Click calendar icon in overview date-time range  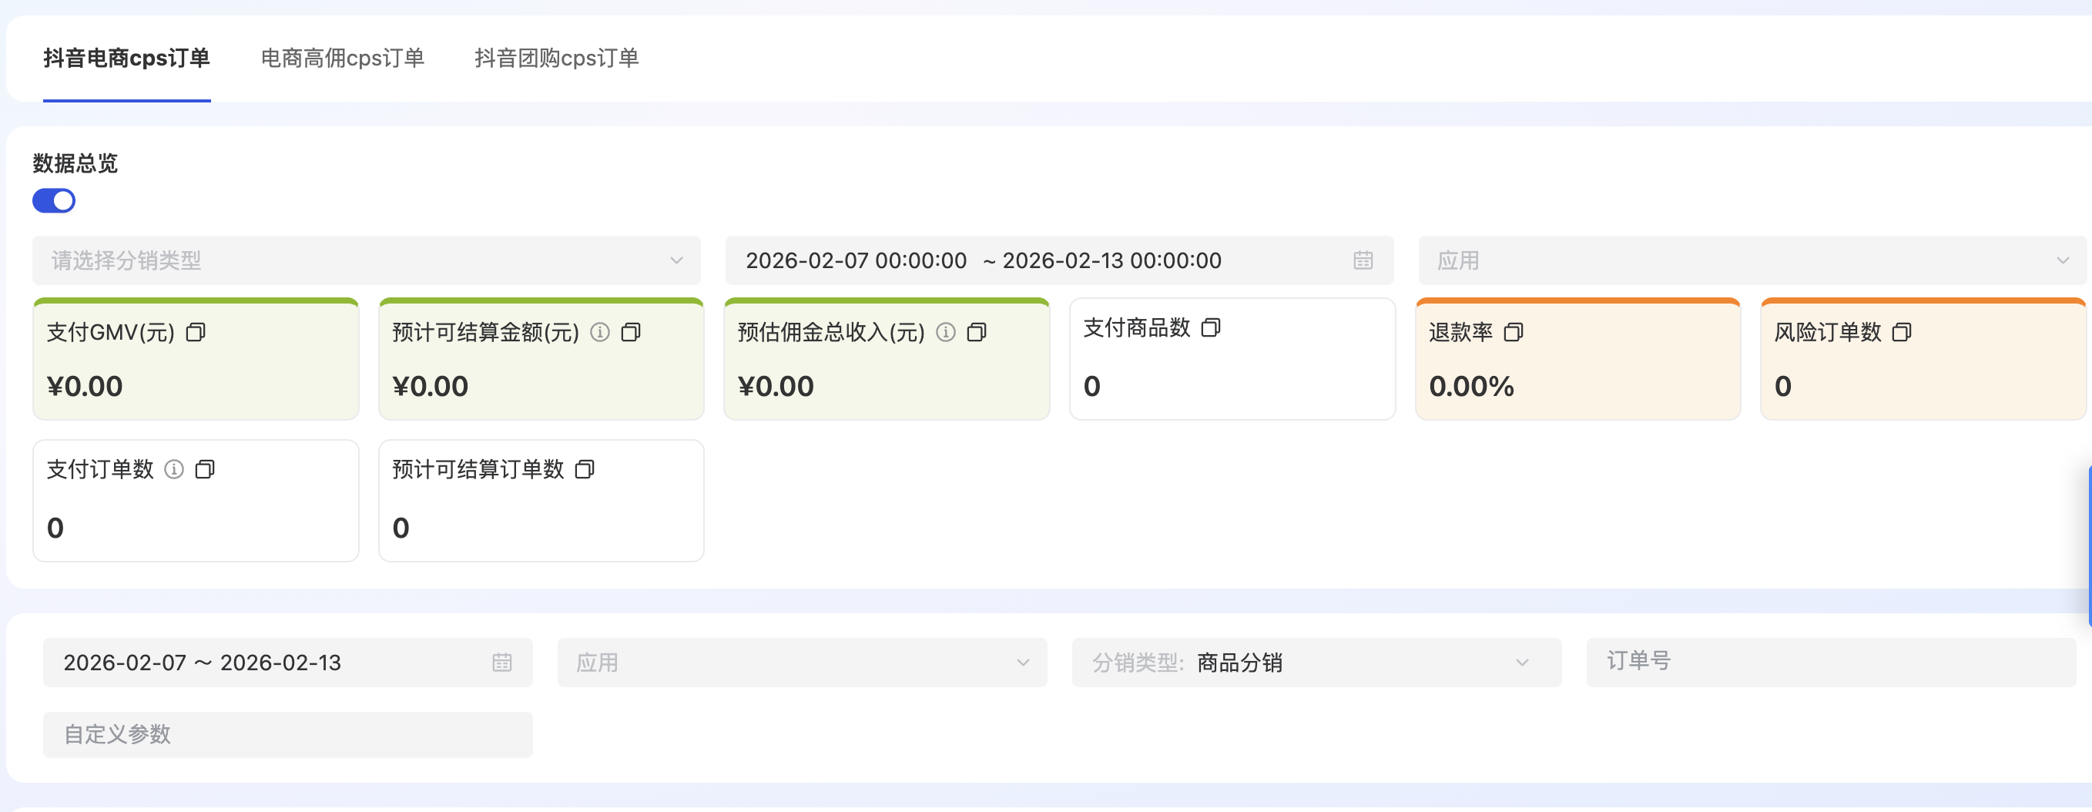coord(1363,260)
